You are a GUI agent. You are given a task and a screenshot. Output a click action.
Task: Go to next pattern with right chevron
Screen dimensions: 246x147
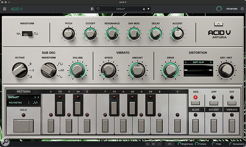[38, 97]
